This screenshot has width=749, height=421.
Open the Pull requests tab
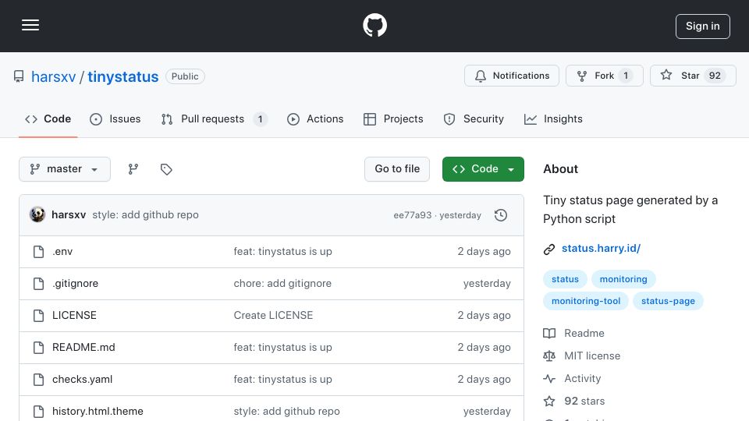tap(214, 119)
